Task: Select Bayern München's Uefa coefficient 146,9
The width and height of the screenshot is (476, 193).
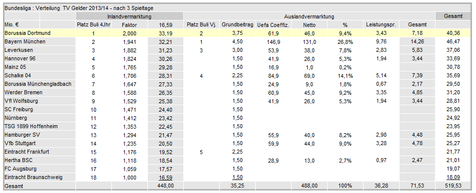Action: tap(273, 41)
